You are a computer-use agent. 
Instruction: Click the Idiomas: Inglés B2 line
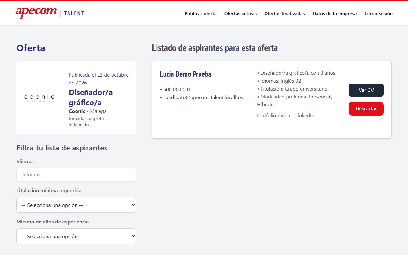tap(279, 81)
